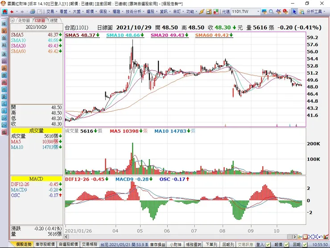330x248 pixels.
Task: Click the 小財神 button
Action: click(x=176, y=244)
